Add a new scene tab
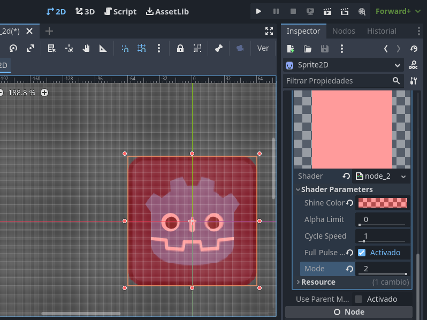Screen dimensions: 427x320 (49, 32)
